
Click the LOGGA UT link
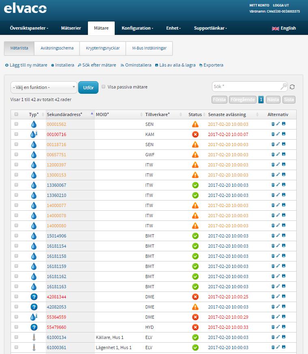[281, 5]
